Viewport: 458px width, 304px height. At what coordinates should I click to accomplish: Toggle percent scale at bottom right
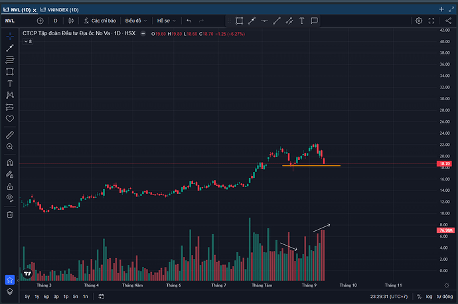click(x=419, y=297)
